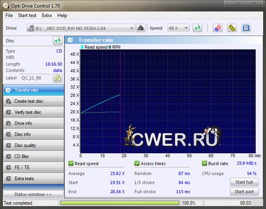The width and height of the screenshot is (266, 209).
Task: Click the Start part button
Action: [244, 192]
